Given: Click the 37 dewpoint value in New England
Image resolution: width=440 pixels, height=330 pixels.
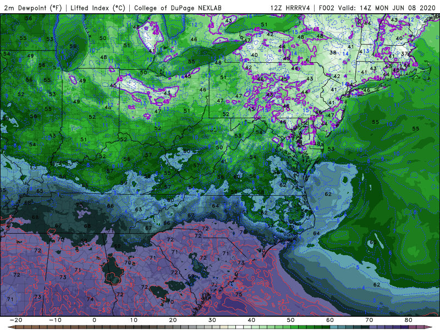Looking at the screenshot, I should tap(404, 53).
